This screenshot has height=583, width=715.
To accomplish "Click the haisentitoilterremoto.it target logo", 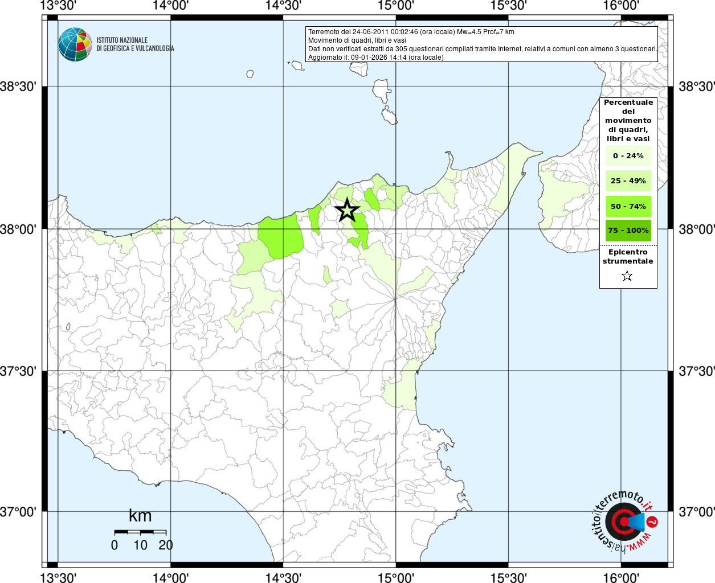I will point(625,521).
